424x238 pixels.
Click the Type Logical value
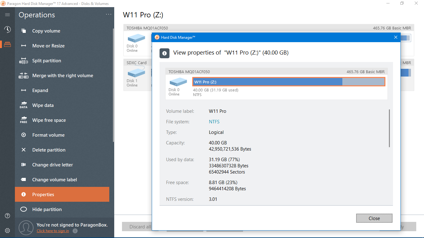tap(216, 132)
